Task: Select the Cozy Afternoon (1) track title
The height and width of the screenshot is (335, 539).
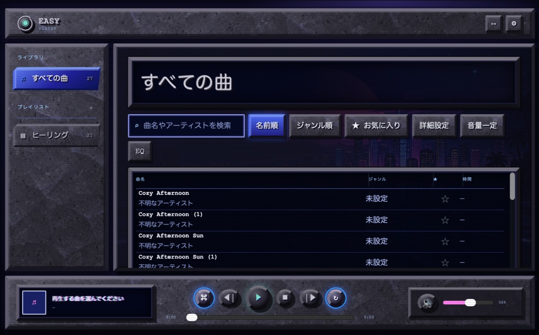Action: point(171,214)
